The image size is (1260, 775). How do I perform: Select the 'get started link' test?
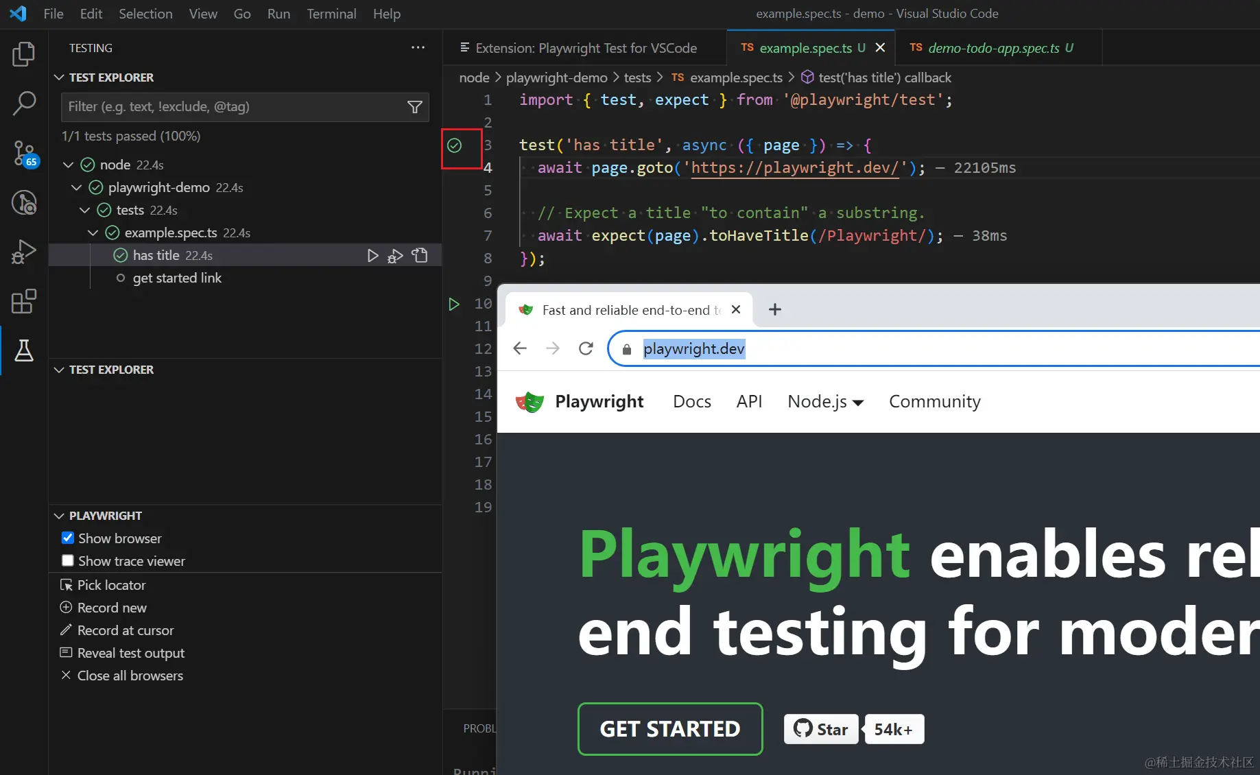click(x=177, y=278)
